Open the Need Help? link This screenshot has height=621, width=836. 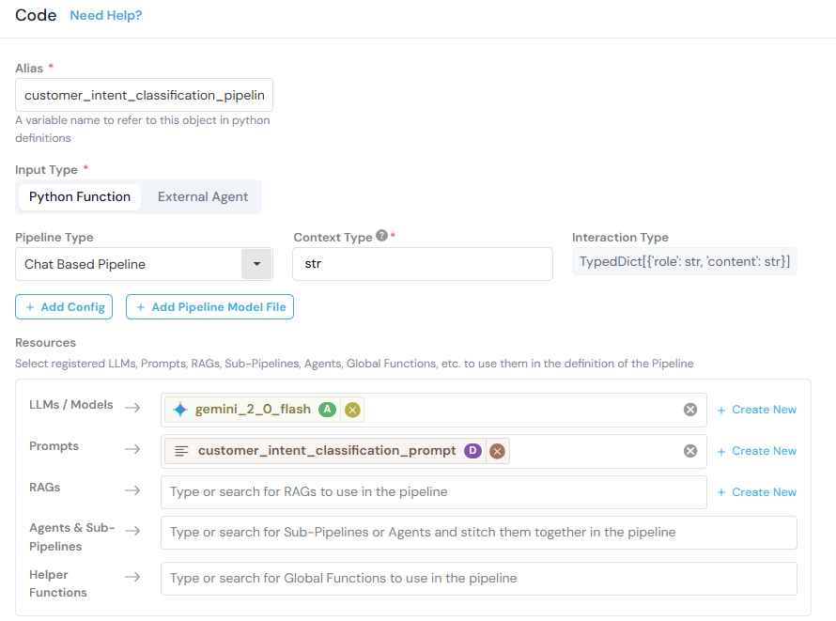click(x=106, y=16)
